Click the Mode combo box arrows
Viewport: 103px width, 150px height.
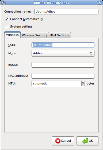tap(91, 53)
